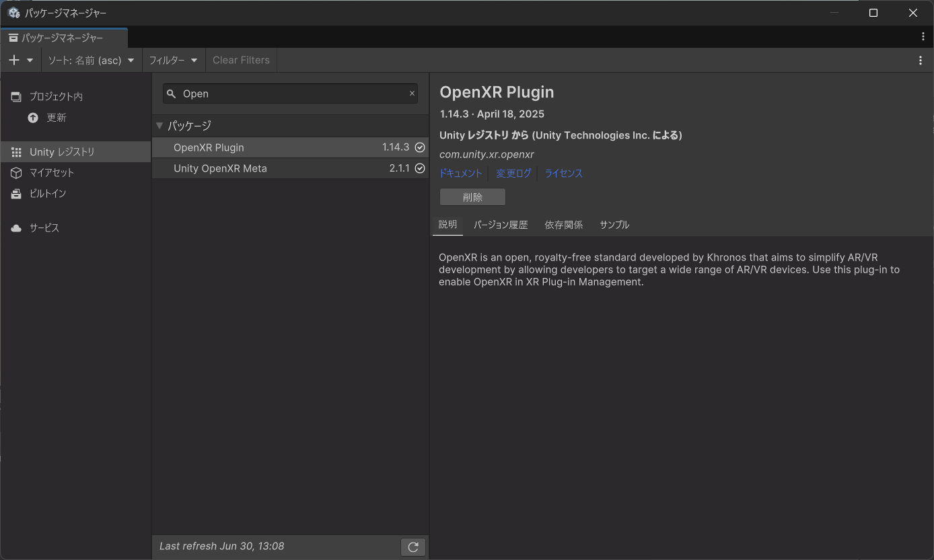Click the installed checkmark beside OpenXR Plugin 1.14.3
The width and height of the screenshot is (934, 560).
pyautogui.click(x=420, y=147)
